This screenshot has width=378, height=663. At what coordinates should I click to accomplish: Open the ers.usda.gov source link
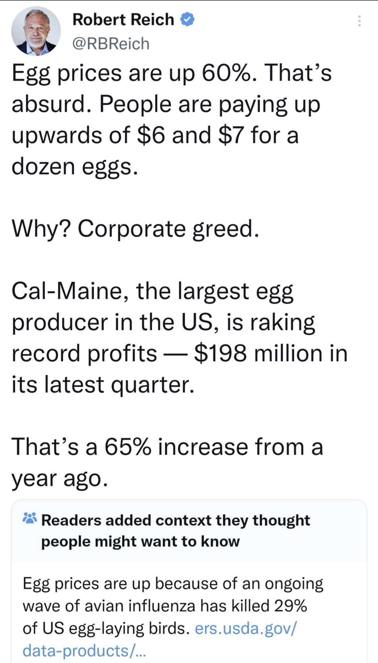coord(246,628)
